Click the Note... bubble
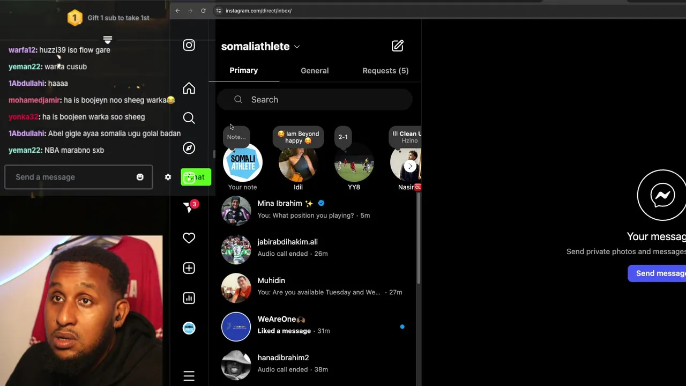Image resolution: width=686 pixels, height=386 pixels. click(x=236, y=137)
